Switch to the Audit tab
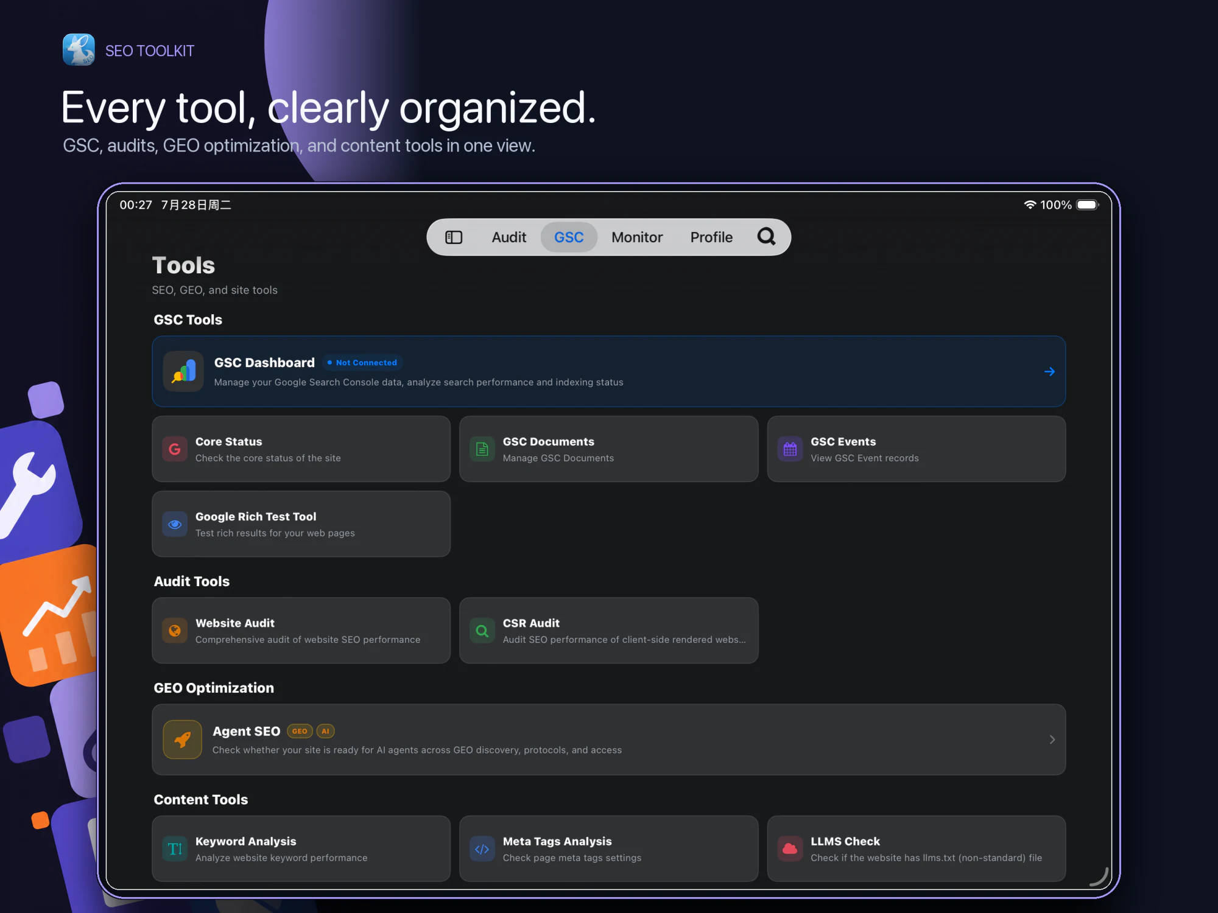This screenshot has height=913, width=1218. pyautogui.click(x=509, y=237)
